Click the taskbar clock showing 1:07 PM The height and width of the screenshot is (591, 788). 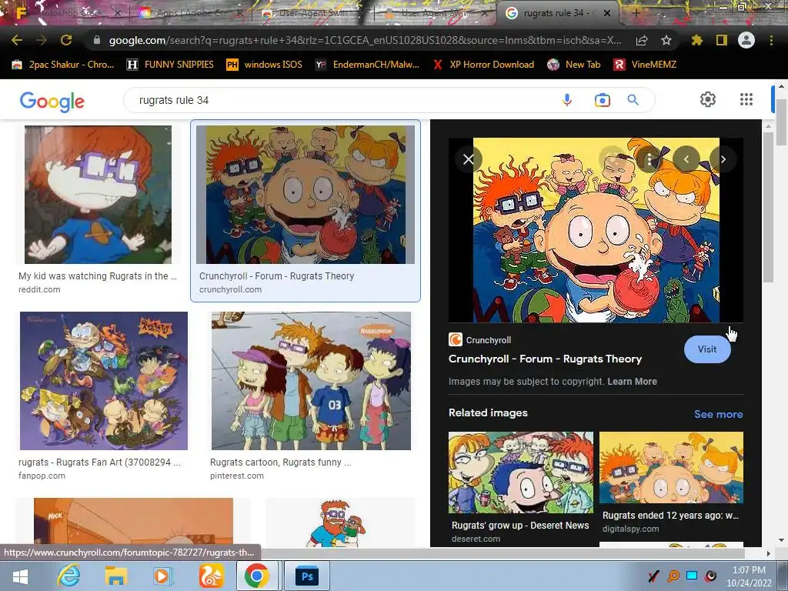point(749,576)
